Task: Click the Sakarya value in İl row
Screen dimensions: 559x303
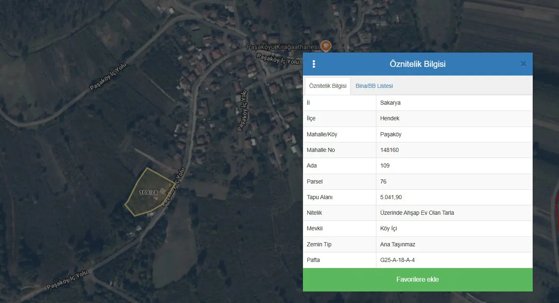Action: pos(390,103)
